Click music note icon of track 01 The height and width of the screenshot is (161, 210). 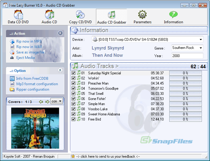(78, 73)
